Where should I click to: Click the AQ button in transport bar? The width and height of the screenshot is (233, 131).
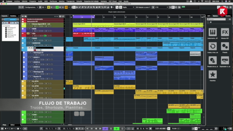tap(25, 128)
